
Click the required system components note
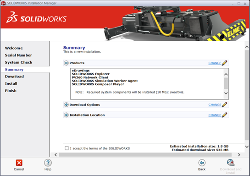click(130, 92)
